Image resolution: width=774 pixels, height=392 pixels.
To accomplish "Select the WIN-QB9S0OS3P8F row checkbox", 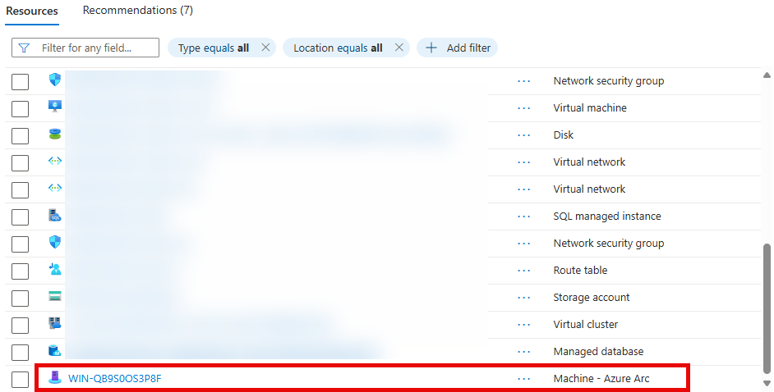I will point(21,379).
